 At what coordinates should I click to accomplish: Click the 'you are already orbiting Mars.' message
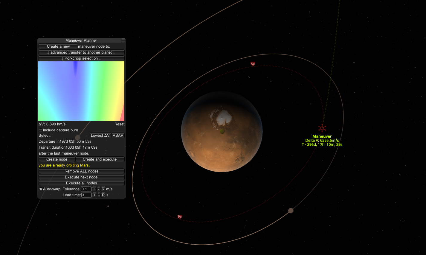[x=64, y=165]
